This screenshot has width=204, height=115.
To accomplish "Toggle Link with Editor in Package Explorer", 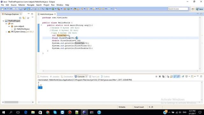I will (x=24, y=18).
